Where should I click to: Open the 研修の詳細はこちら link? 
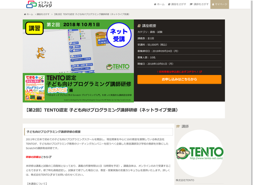pyautogui.click(x=38, y=157)
